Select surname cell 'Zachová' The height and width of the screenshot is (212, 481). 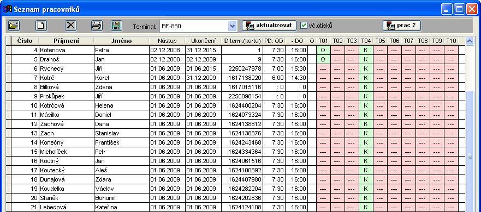tap(66, 124)
